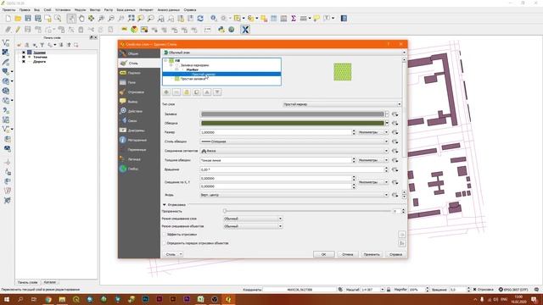Select Простая заливка in symbol tree

pyautogui.click(x=193, y=79)
